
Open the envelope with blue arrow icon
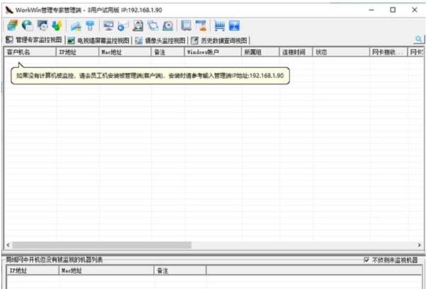coord(123,26)
